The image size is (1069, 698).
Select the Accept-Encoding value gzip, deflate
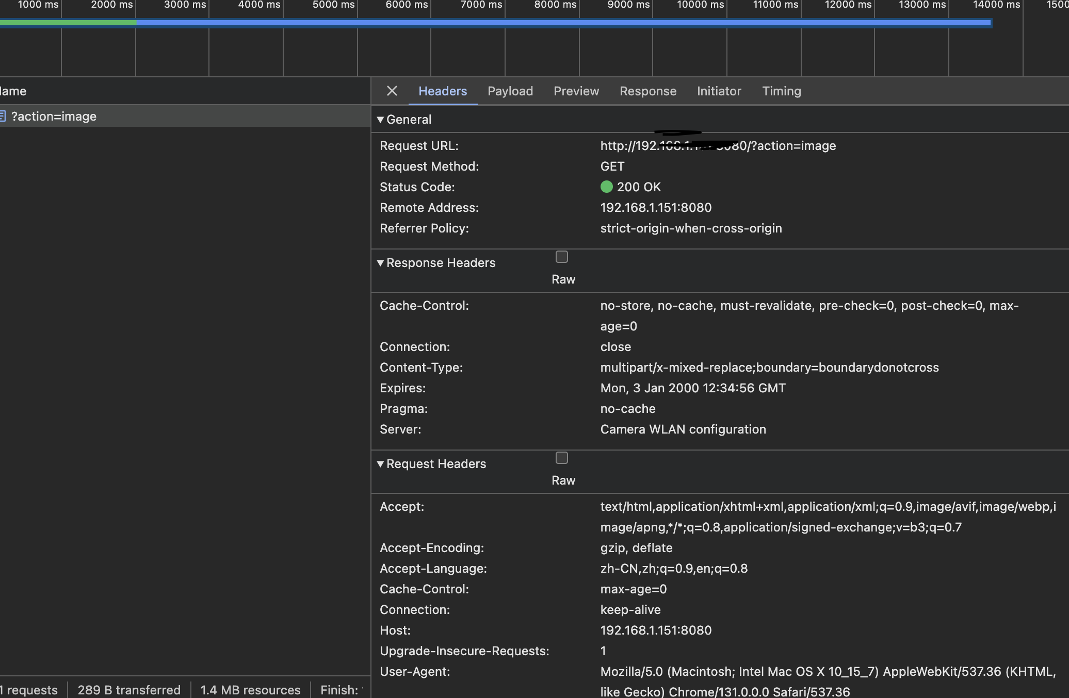tap(636, 548)
